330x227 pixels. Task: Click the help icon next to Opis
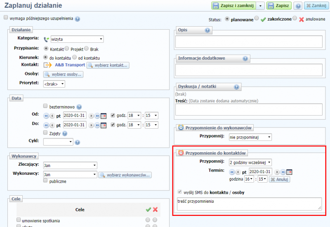tap(207, 30)
